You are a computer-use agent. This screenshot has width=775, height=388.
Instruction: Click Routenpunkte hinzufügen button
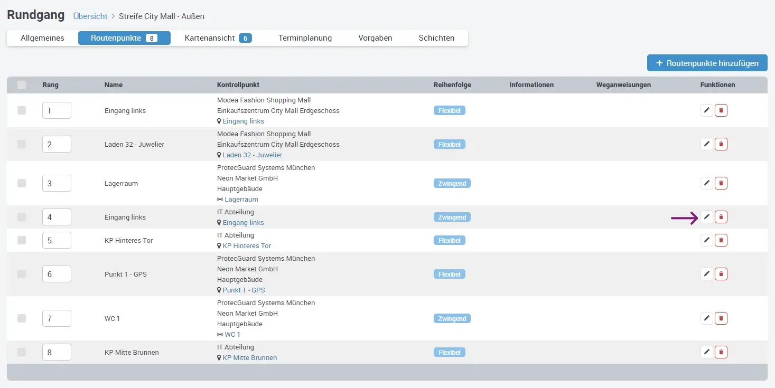tap(707, 63)
